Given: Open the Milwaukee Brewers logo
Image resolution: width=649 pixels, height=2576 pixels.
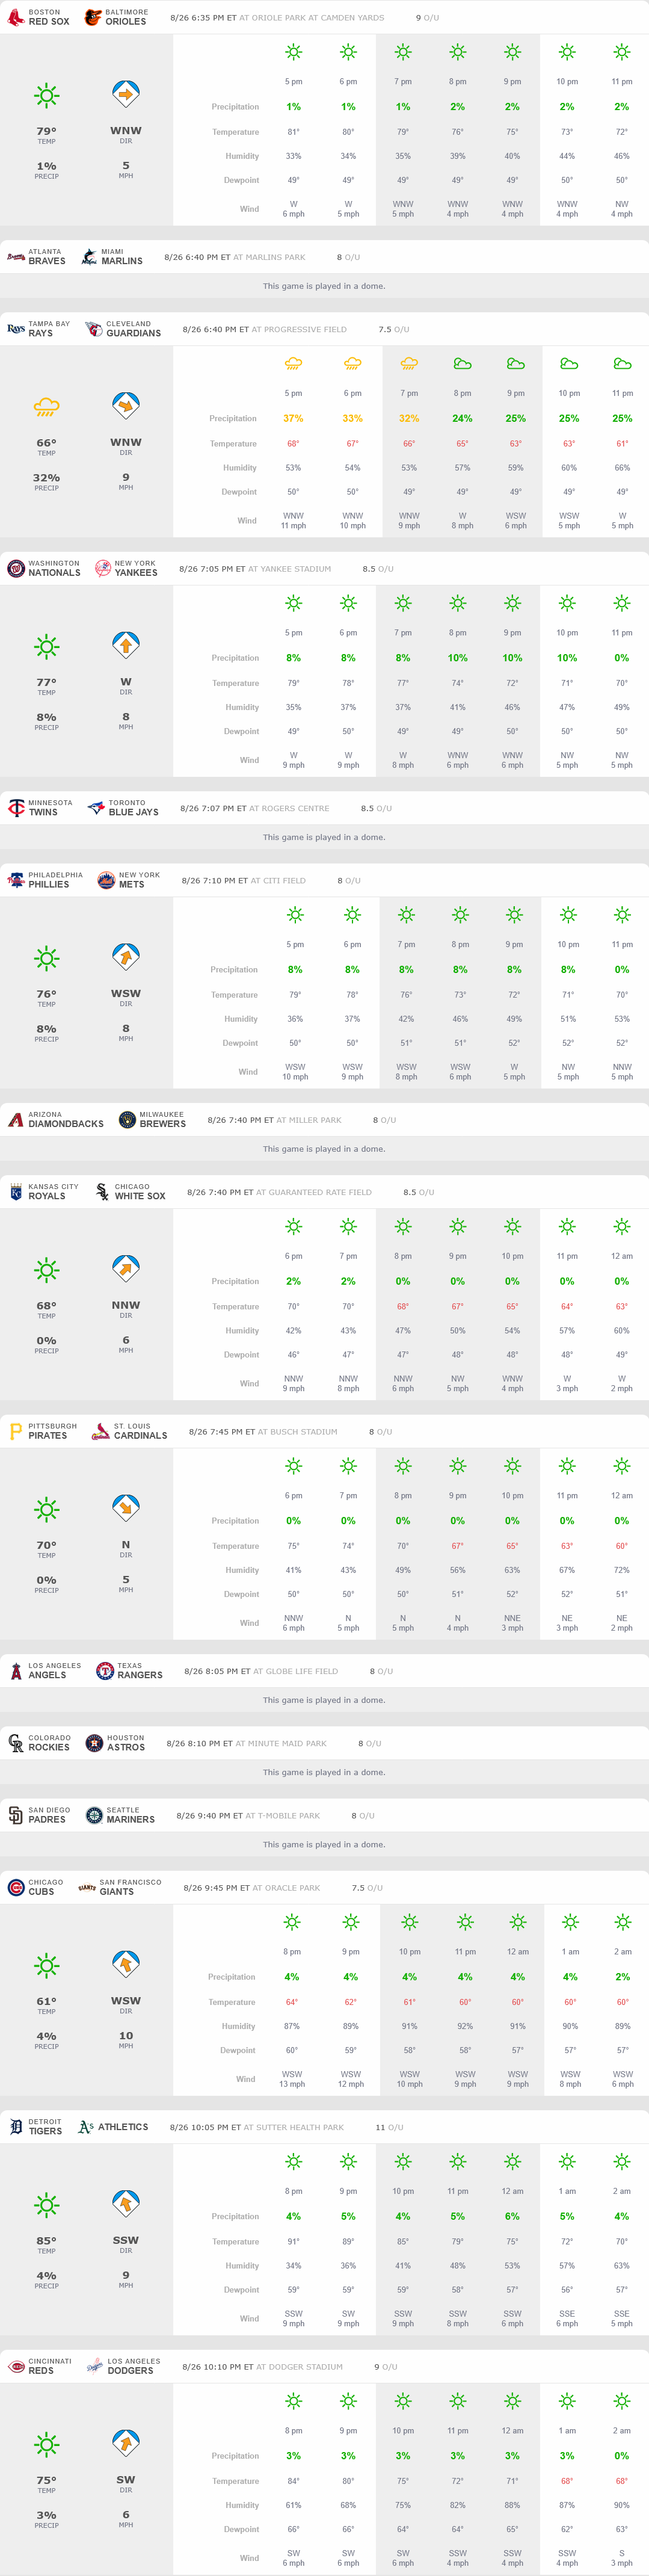Looking at the screenshot, I should point(127,1120).
